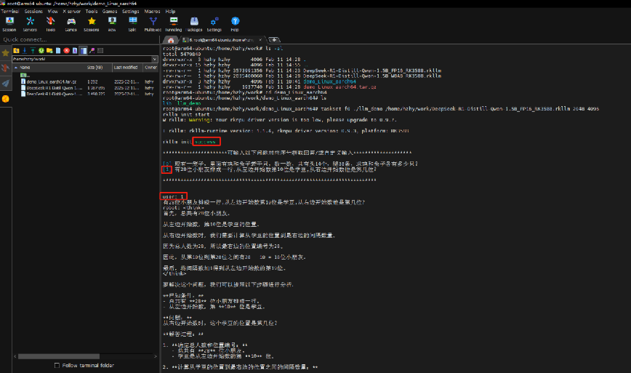Viewport: 631px width, 373px height.
Task: Select demo_Linux_aarch64.tar.gz in file list
Action: (x=51, y=81)
